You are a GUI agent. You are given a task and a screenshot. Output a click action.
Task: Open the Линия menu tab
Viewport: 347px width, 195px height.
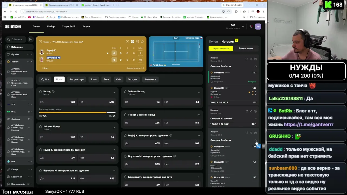[36, 27]
